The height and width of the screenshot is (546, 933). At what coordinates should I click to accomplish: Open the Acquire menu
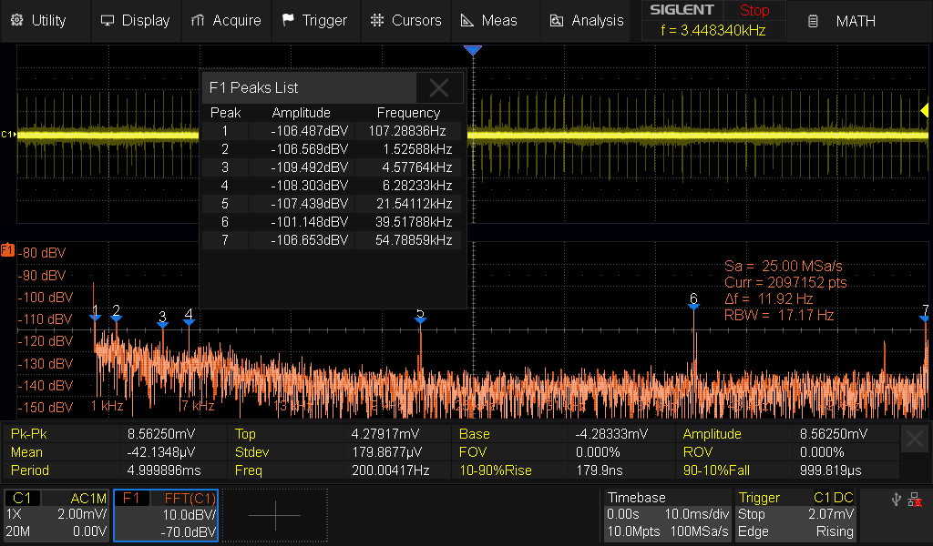point(226,20)
